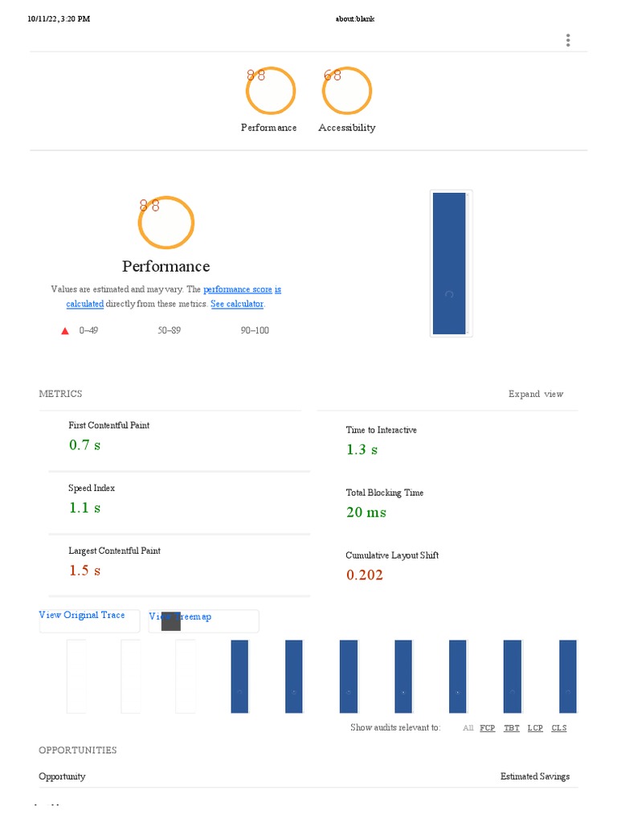617x823 pixels.
Task: Show audits relevant to CLS
Action: click(x=559, y=728)
